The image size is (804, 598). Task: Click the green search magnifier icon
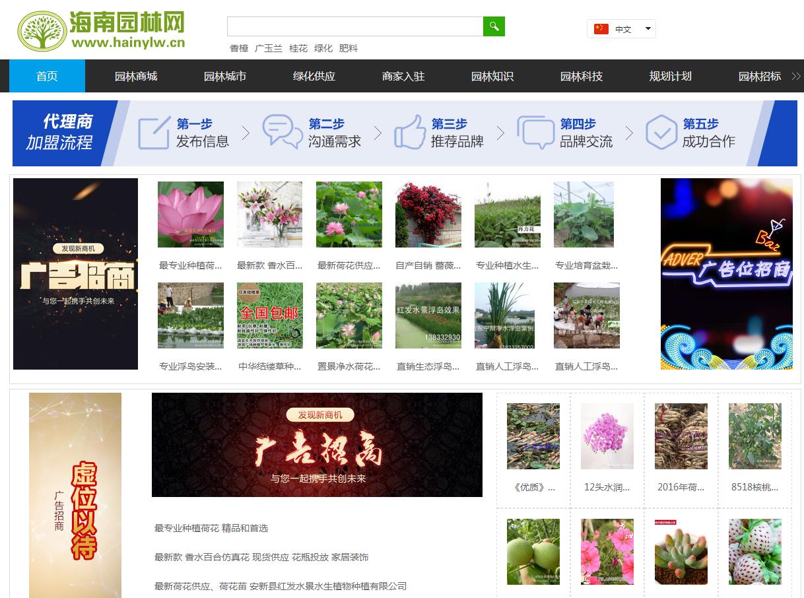coord(494,26)
